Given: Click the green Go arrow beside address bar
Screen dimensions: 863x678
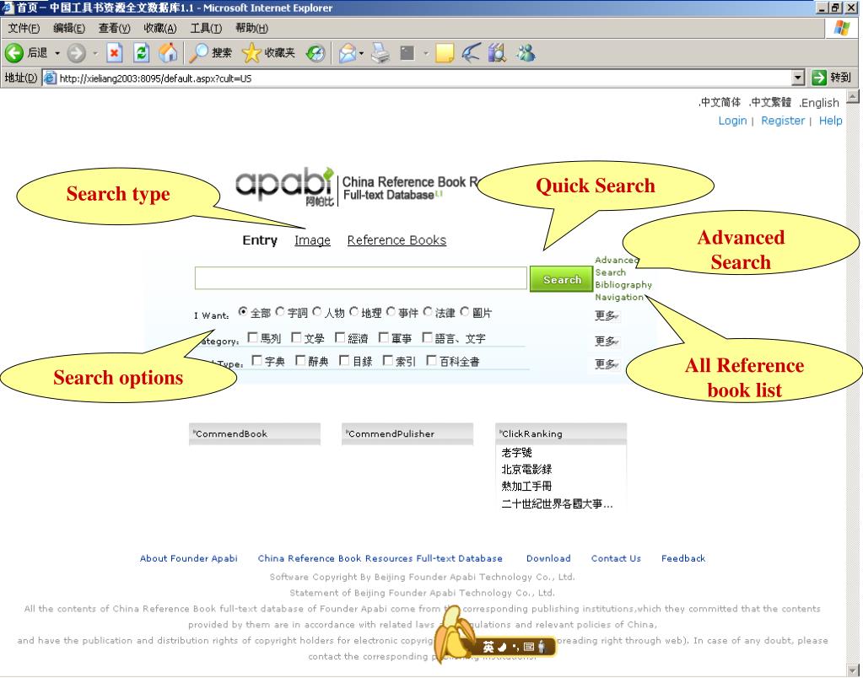Looking at the screenshot, I should (x=819, y=78).
